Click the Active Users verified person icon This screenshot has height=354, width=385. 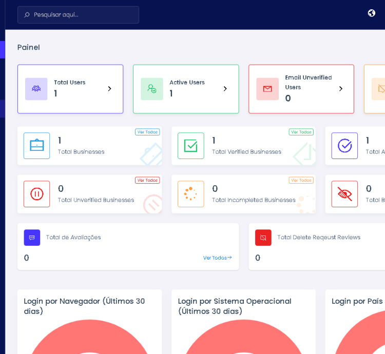click(x=152, y=89)
